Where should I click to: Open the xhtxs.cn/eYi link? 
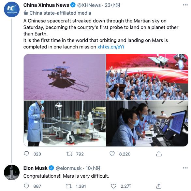coord(111,47)
